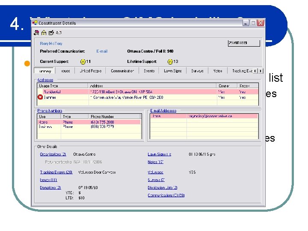Open the Communication tab
The image size is (308, 231).
pyautogui.click(x=122, y=71)
